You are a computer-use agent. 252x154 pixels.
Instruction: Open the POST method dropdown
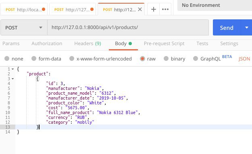[24, 27]
